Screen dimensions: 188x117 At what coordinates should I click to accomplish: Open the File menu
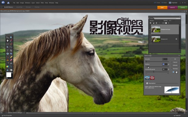[x=14, y=3]
